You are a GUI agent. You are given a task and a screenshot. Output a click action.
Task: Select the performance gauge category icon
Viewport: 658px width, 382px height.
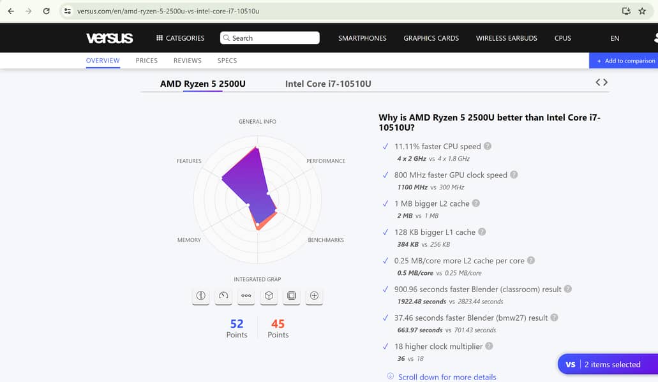coord(223,296)
